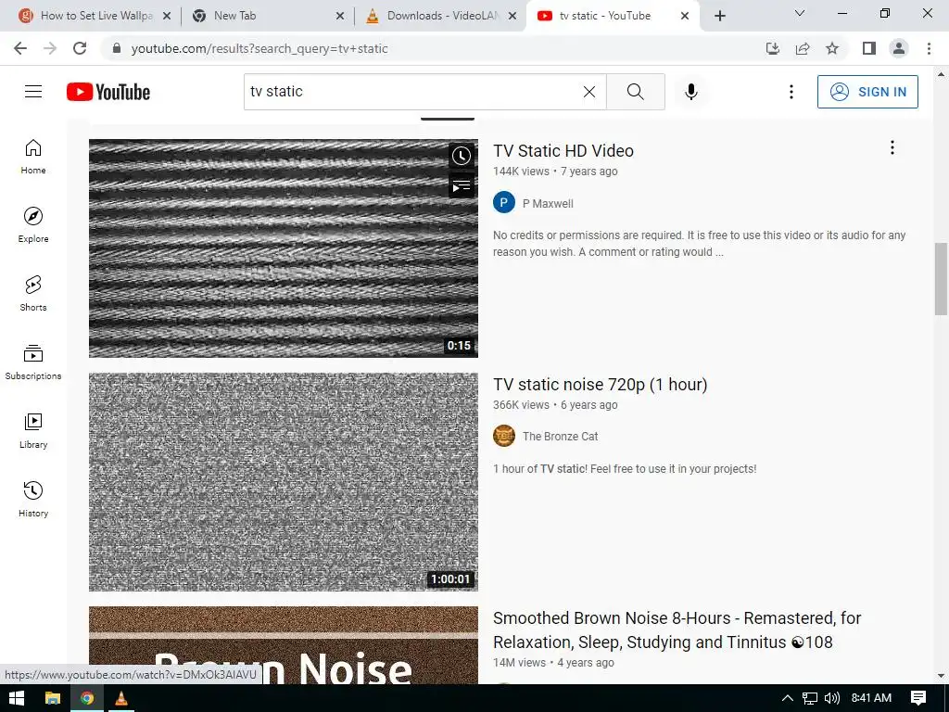Click the address bar URL
This screenshot has width=949, height=712.
pyautogui.click(x=259, y=48)
